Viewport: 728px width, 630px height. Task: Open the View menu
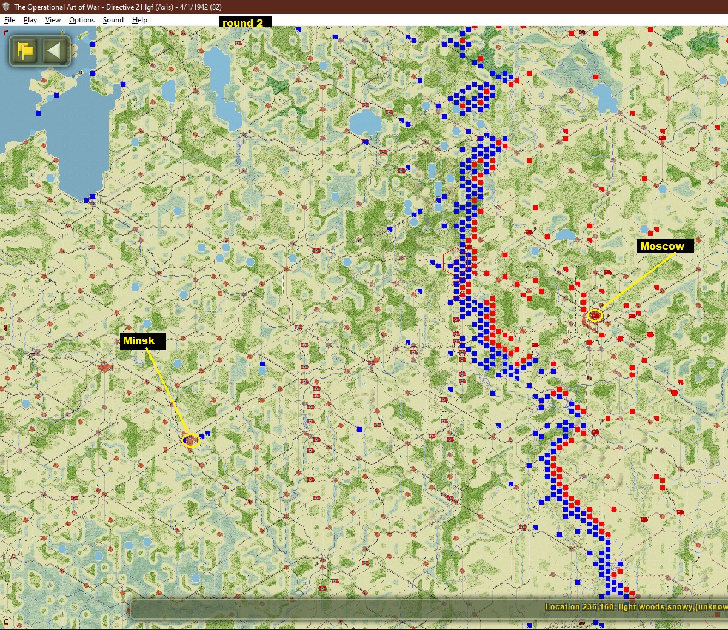[53, 20]
